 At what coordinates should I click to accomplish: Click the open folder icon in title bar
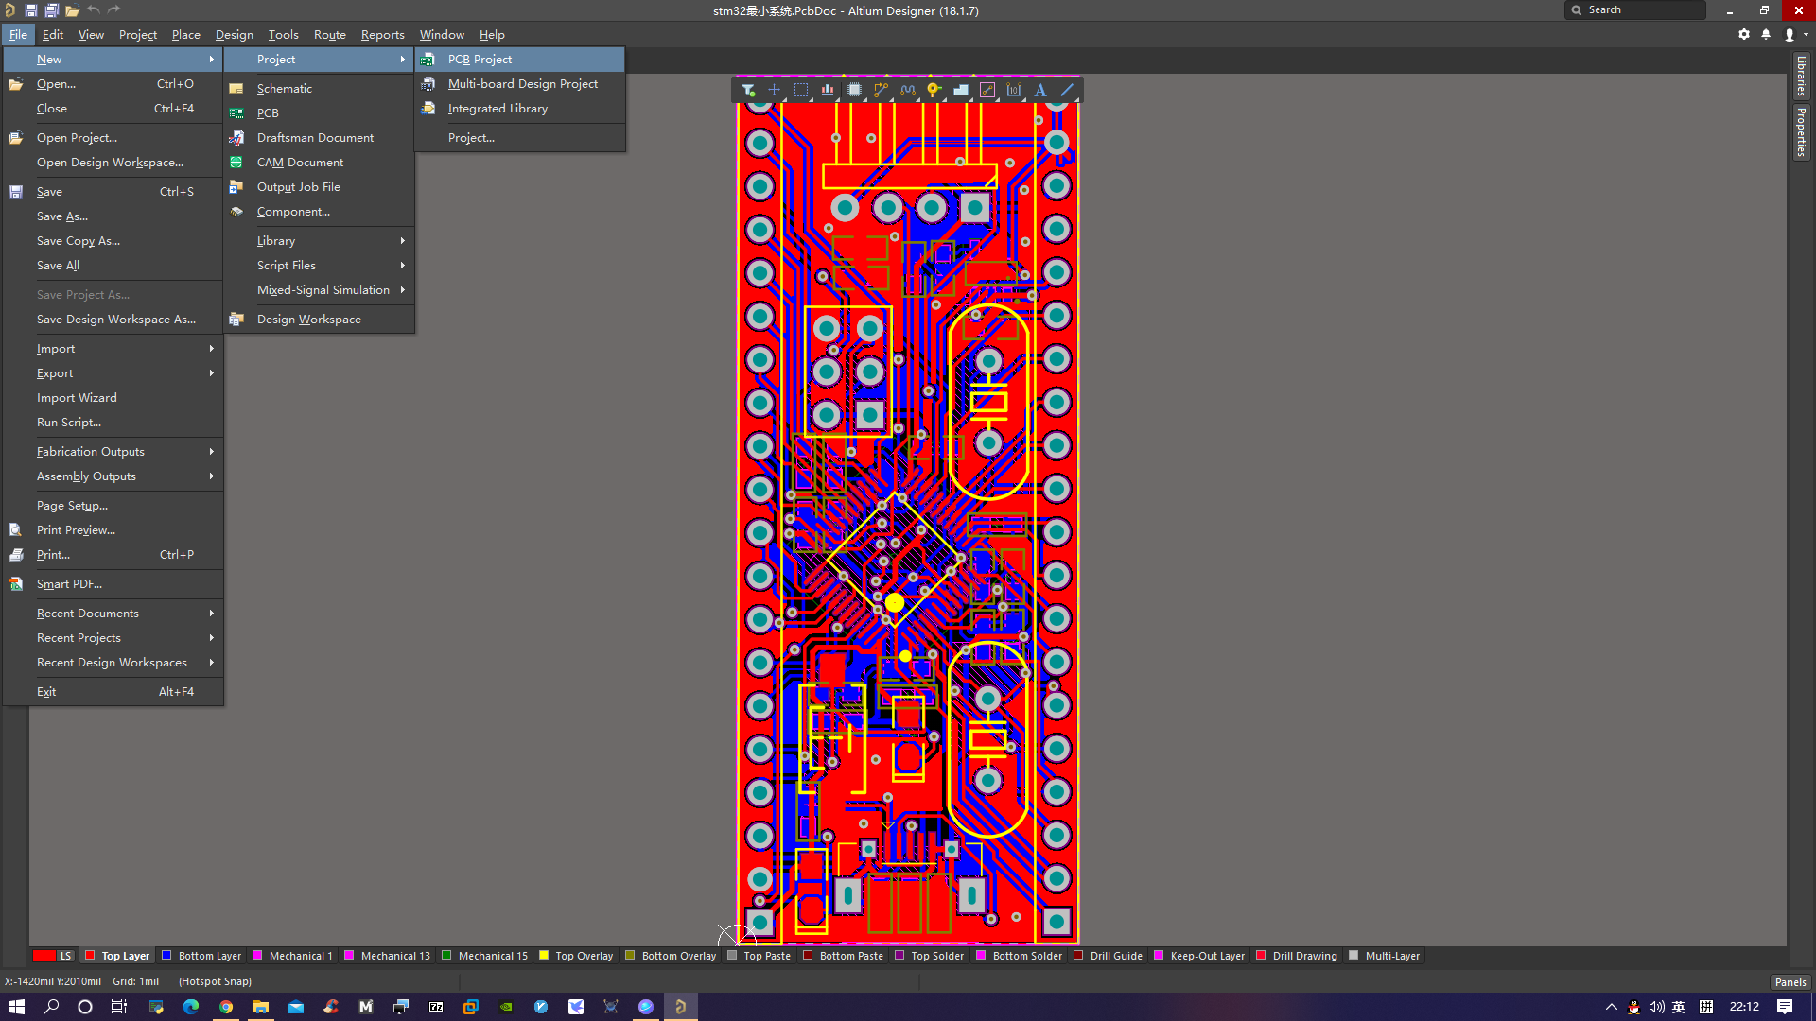pyautogui.click(x=72, y=10)
